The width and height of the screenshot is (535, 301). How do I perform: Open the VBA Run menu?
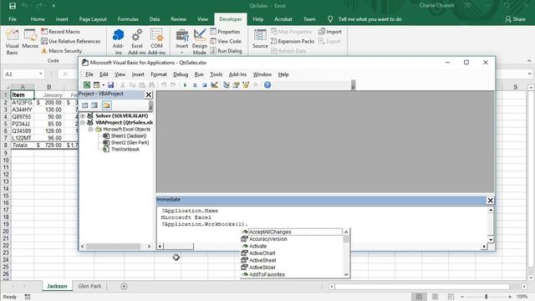199,74
